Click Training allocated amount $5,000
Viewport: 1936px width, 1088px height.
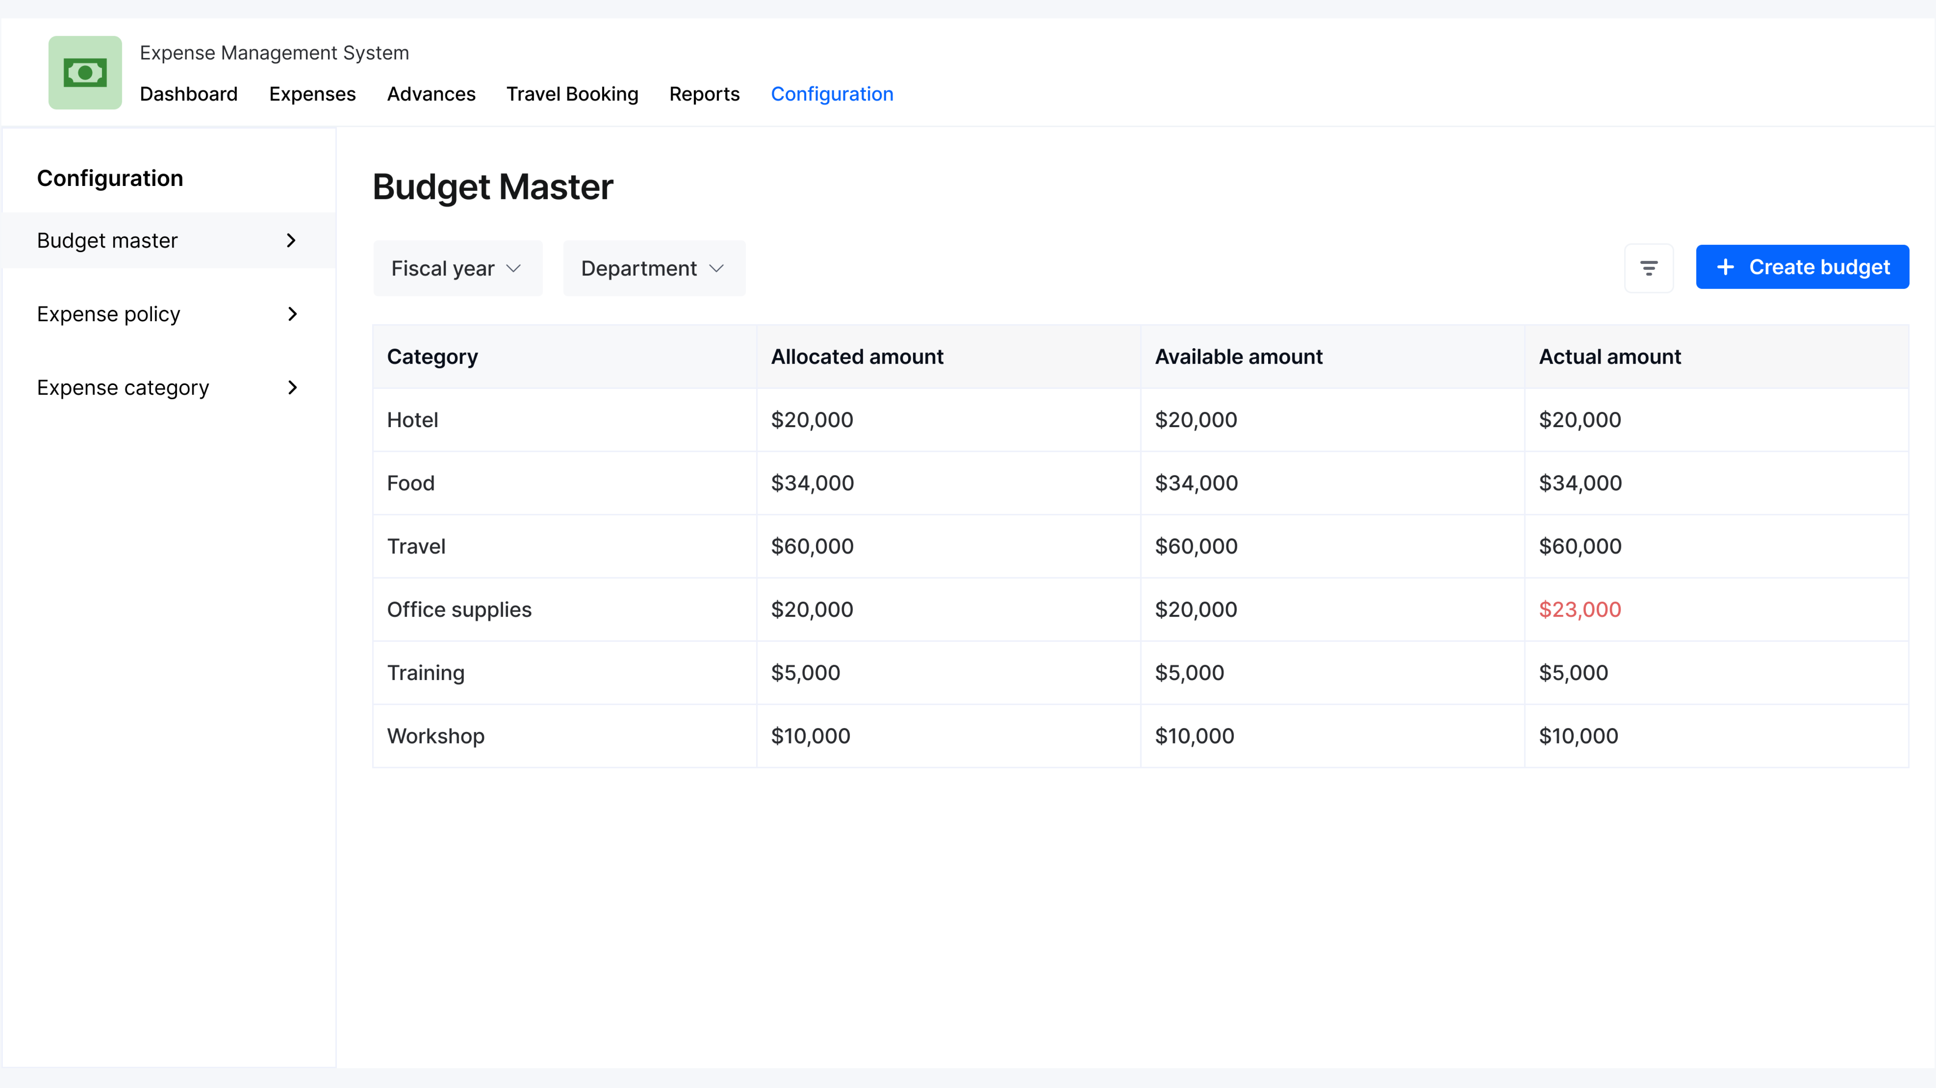pyautogui.click(x=806, y=673)
